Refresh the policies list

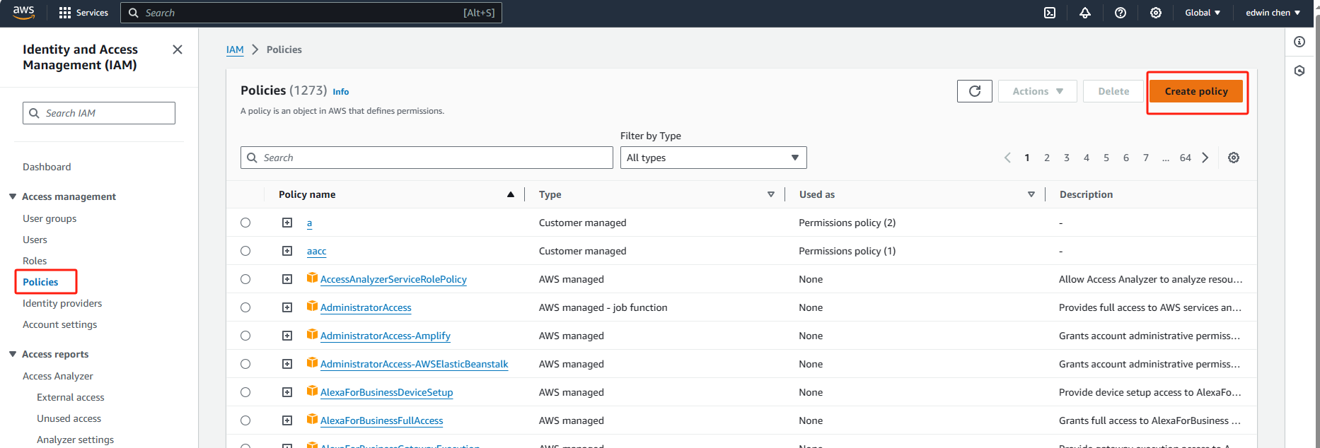point(975,91)
